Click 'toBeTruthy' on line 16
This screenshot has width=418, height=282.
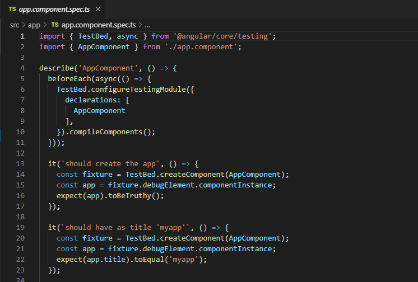pyautogui.click(x=130, y=196)
